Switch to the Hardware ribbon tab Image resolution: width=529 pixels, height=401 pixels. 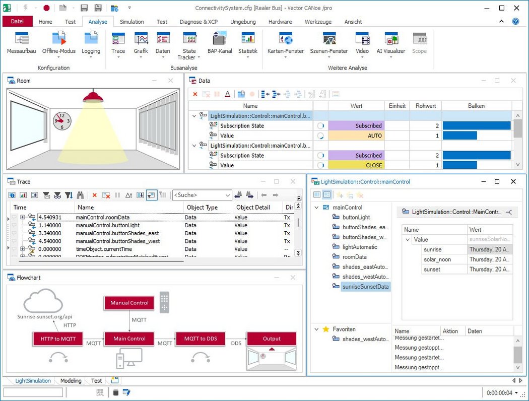[280, 22]
